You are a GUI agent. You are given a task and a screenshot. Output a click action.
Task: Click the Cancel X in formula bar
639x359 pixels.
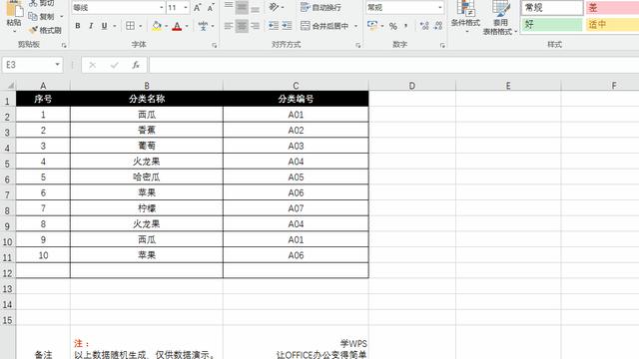[x=93, y=65]
